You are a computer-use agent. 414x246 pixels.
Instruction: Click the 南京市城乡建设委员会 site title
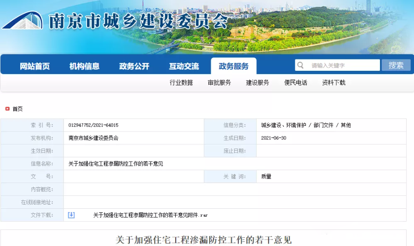[x=138, y=21]
